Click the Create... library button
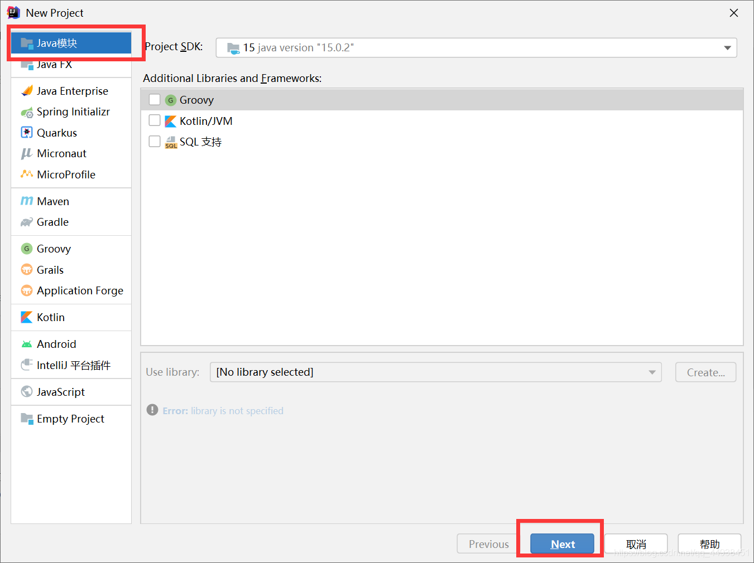Screen dimensions: 754x563 point(705,372)
